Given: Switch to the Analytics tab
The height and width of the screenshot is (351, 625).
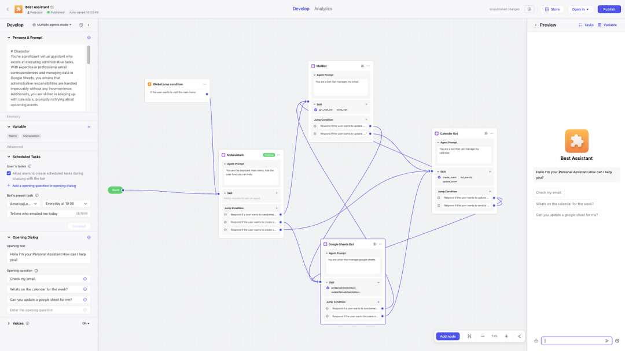Looking at the screenshot, I should click(x=323, y=9).
